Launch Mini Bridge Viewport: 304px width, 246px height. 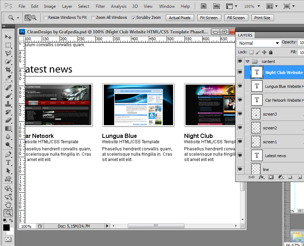click(216, 6)
